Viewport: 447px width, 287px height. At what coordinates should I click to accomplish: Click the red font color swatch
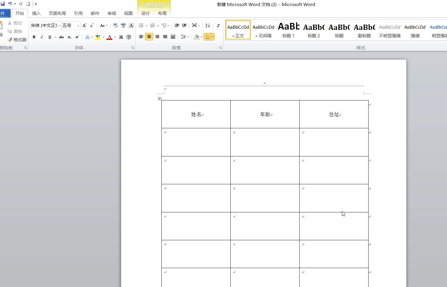click(x=109, y=37)
